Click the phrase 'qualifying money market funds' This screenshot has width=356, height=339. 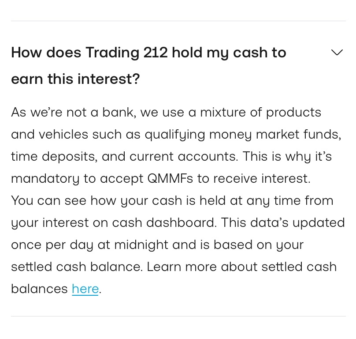click(242, 135)
